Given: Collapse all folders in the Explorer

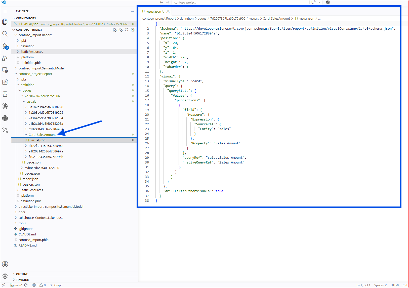Looking at the screenshot, I should coord(133,30).
